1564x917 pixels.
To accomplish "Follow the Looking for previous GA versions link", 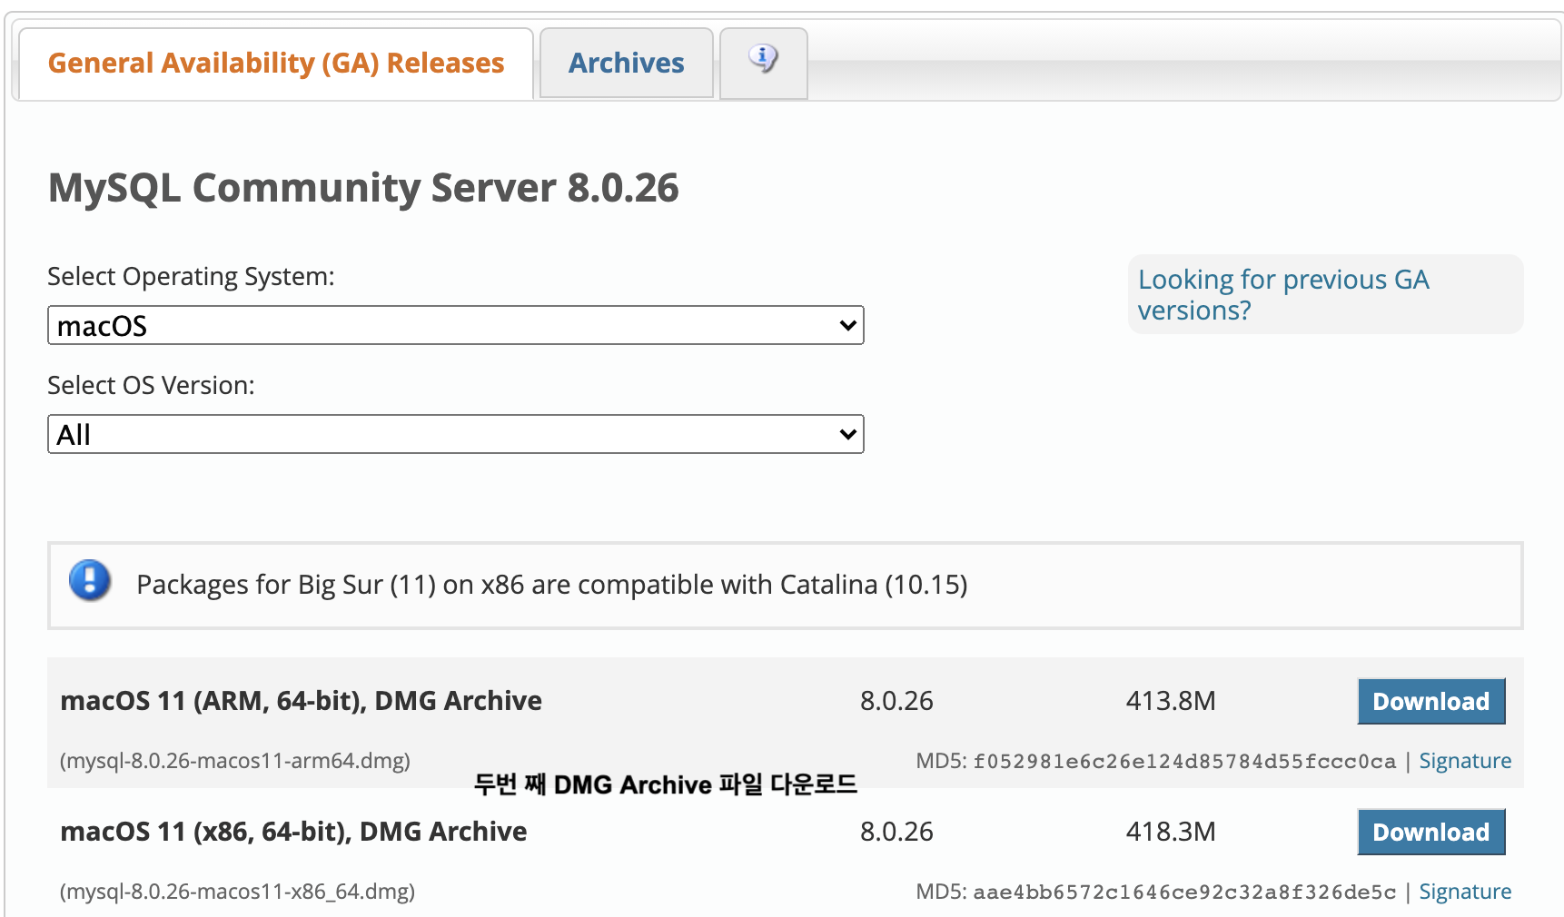I will (1283, 294).
